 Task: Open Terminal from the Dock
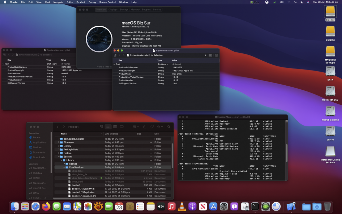(255, 206)
